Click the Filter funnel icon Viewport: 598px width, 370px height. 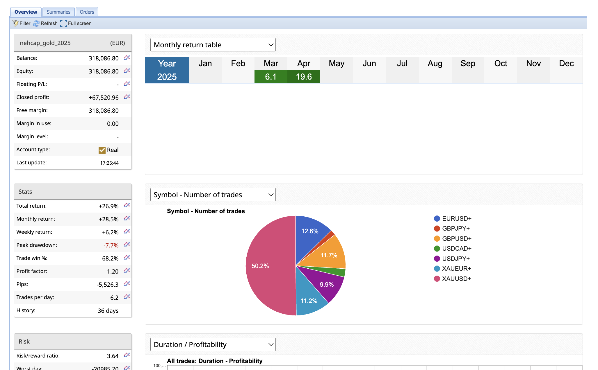(15, 23)
